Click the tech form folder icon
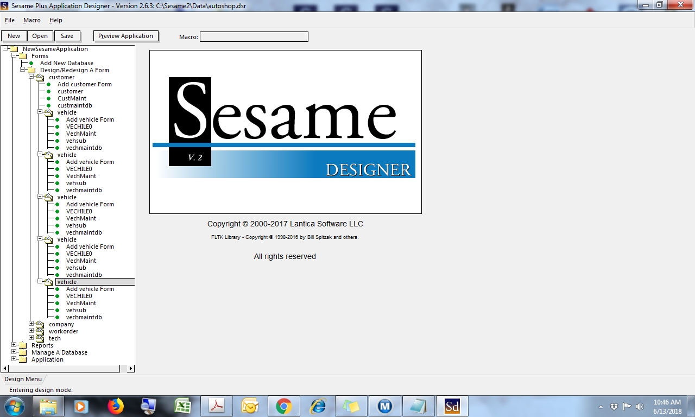Screen dimensions: 695x417 [x=40, y=338]
